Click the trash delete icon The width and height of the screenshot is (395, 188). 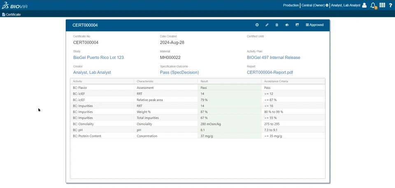277,25
